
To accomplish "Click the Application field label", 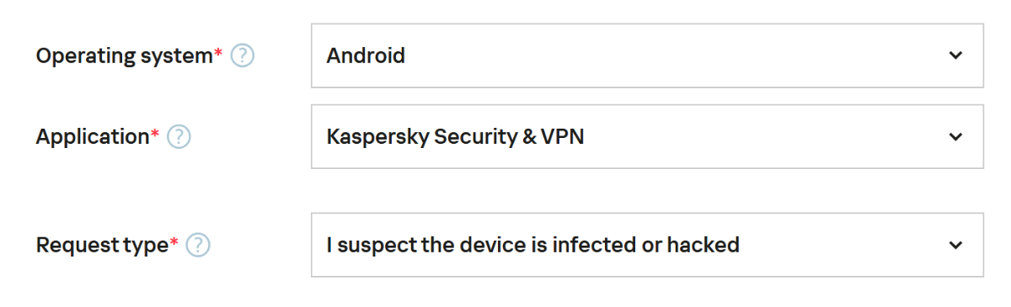I will coord(93,137).
